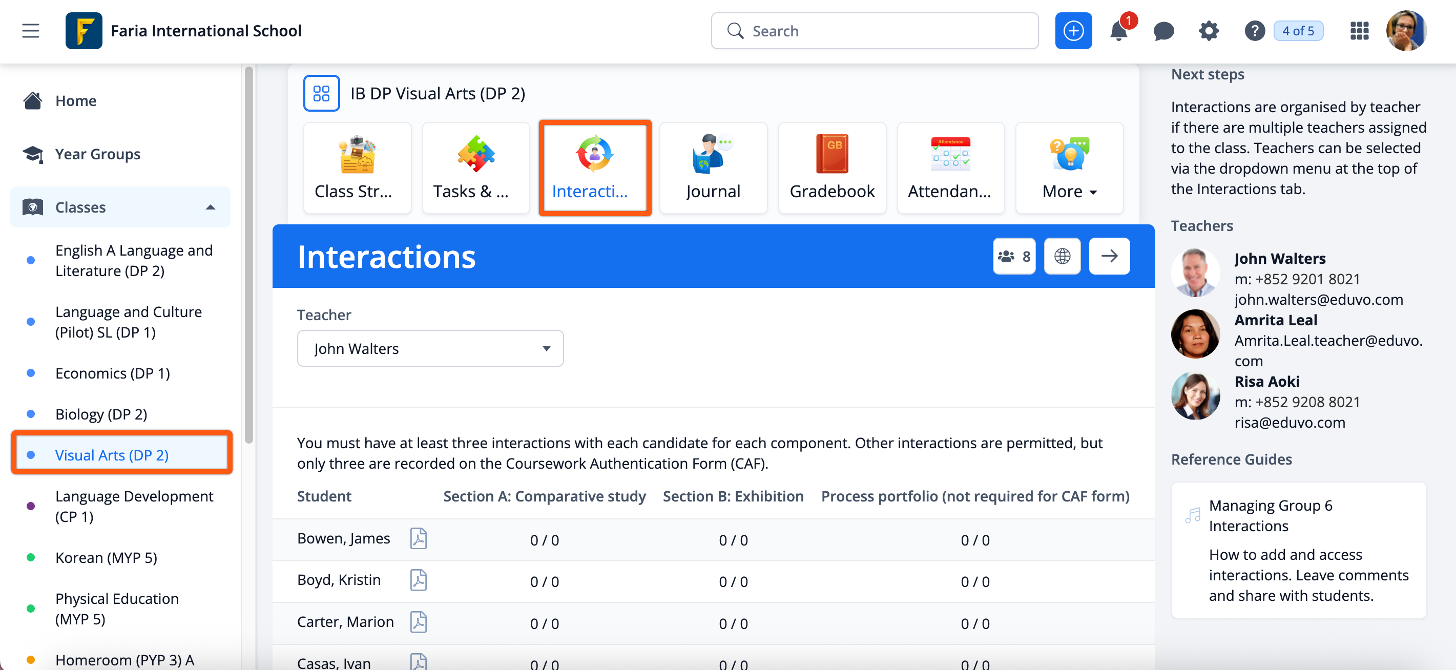
Task: Open the Class Stream tab
Action: click(357, 168)
